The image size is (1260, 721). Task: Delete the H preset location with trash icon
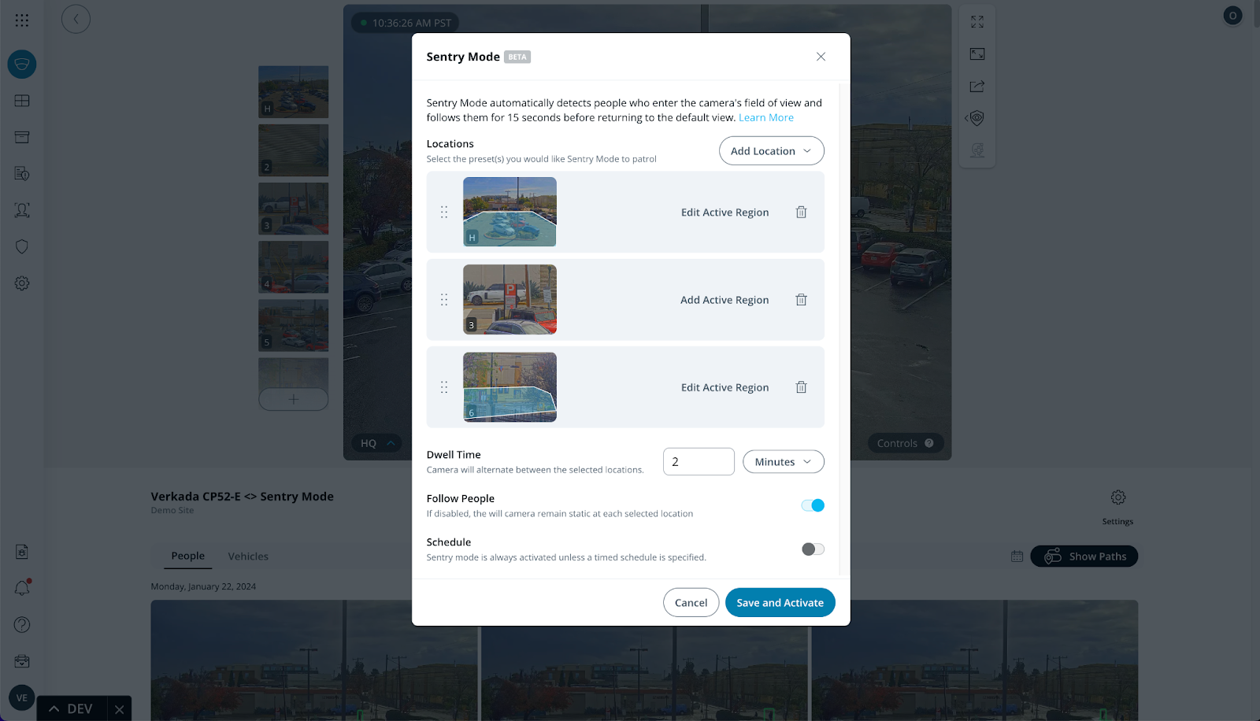click(x=801, y=213)
